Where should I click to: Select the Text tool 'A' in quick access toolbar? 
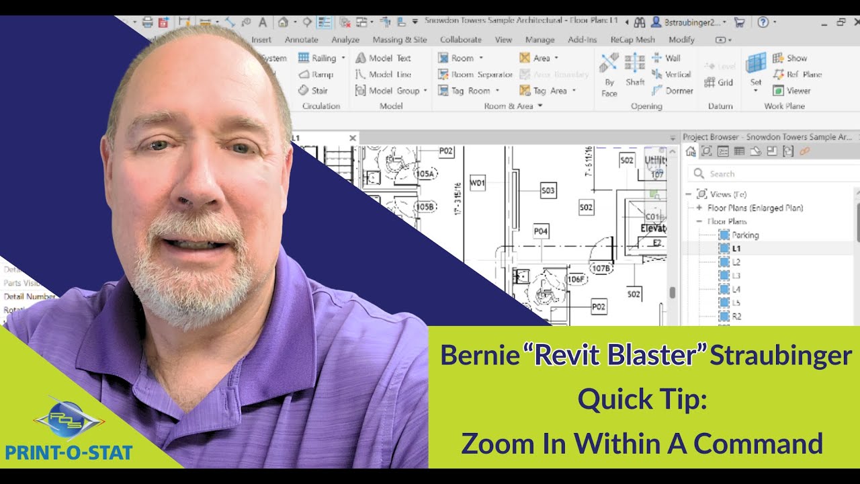(x=263, y=22)
